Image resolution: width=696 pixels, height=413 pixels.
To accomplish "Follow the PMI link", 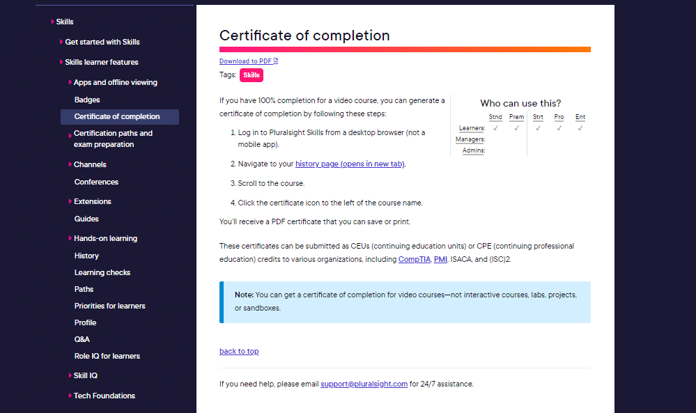I will (440, 259).
